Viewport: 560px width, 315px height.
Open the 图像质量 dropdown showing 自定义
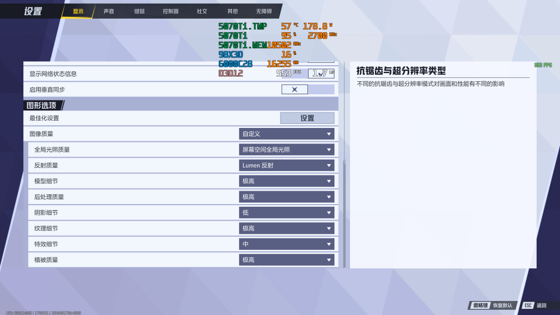(x=286, y=134)
